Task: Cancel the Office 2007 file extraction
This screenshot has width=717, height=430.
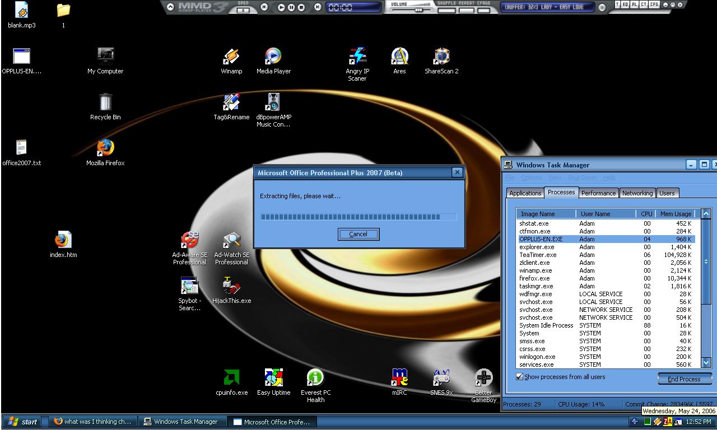Action: (358, 234)
